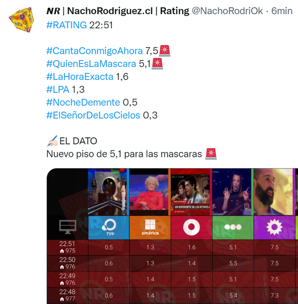The width and height of the screenshot is (298, 304).
Task: Open the bearded man video thumbnail
Action: [273, 192]
